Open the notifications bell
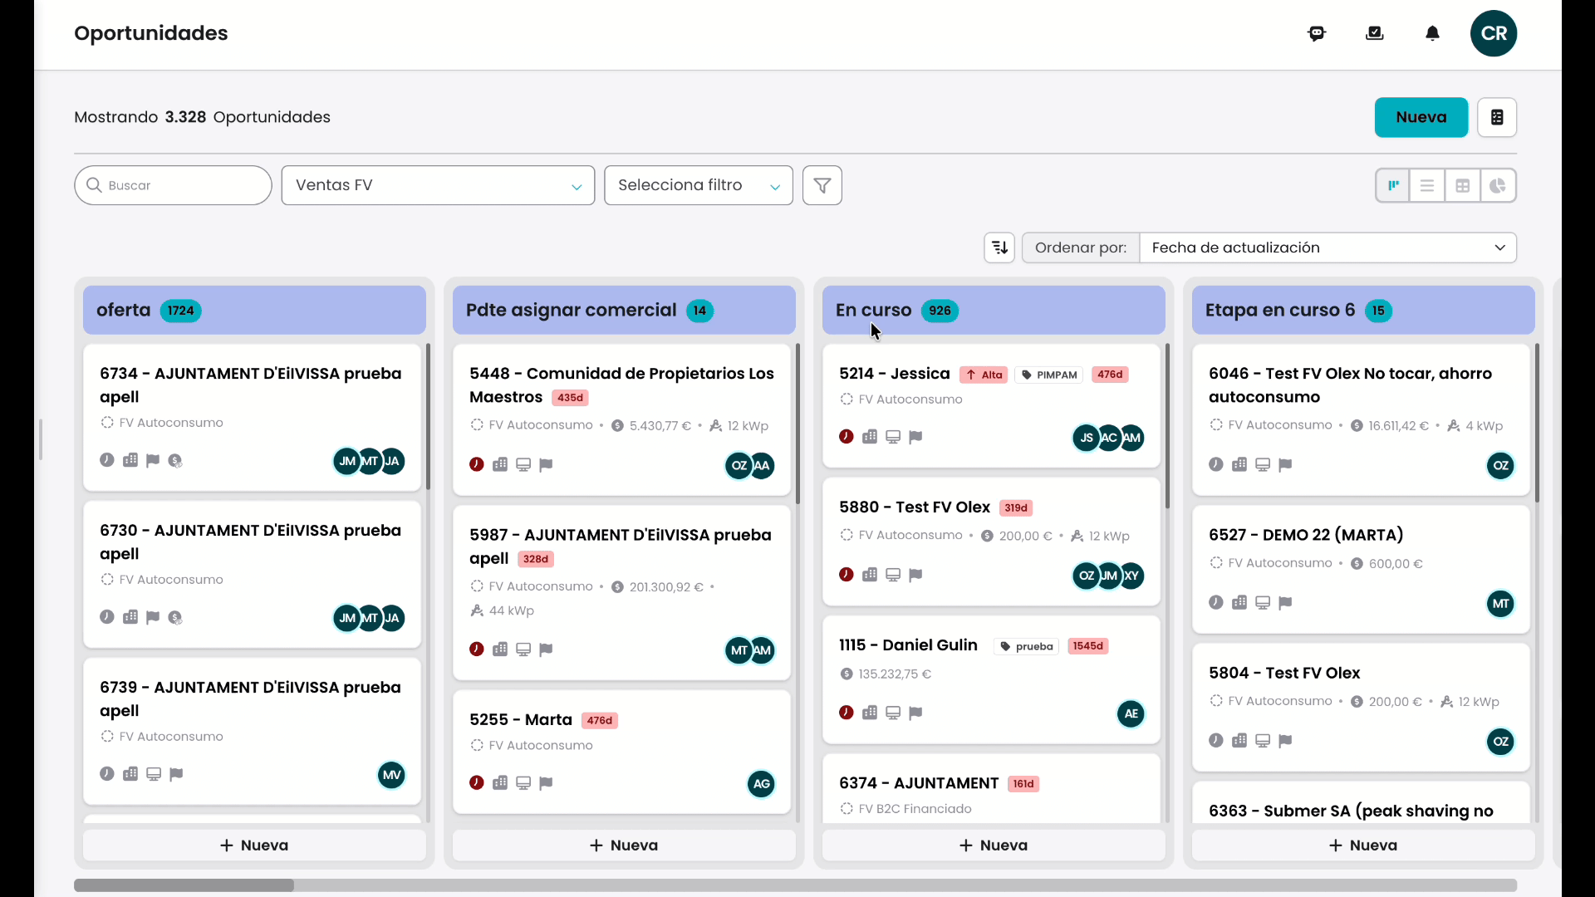 [1432, 33]
